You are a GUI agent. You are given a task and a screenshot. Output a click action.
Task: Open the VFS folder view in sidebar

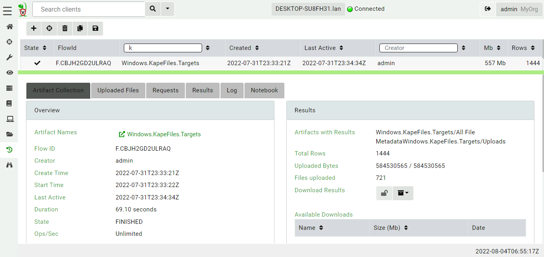(9, 134)
